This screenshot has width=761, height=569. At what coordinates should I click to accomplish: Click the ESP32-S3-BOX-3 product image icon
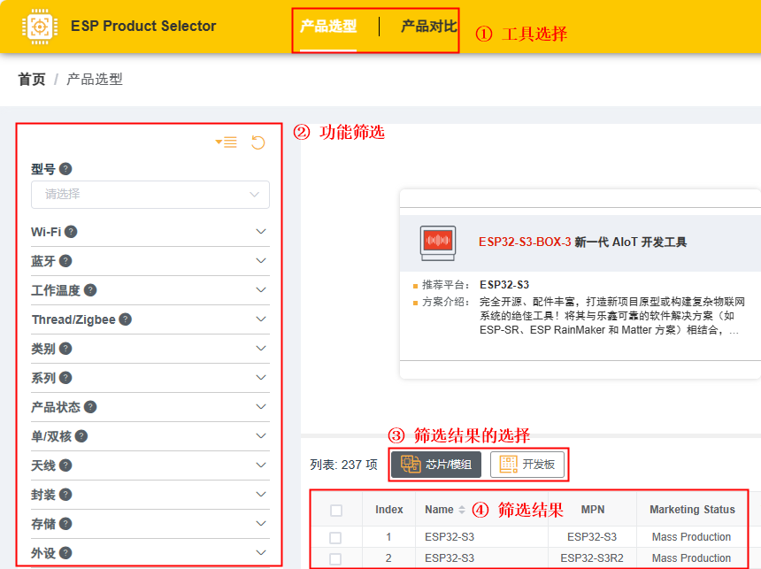tap(437, 242)
